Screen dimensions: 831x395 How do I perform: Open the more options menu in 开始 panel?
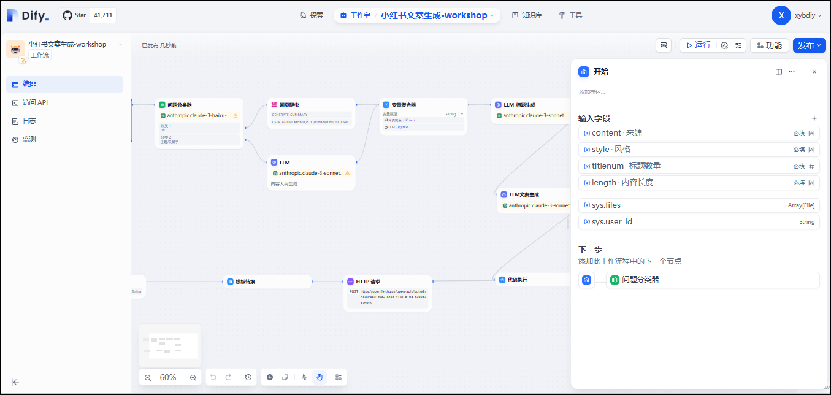(792, 72)
